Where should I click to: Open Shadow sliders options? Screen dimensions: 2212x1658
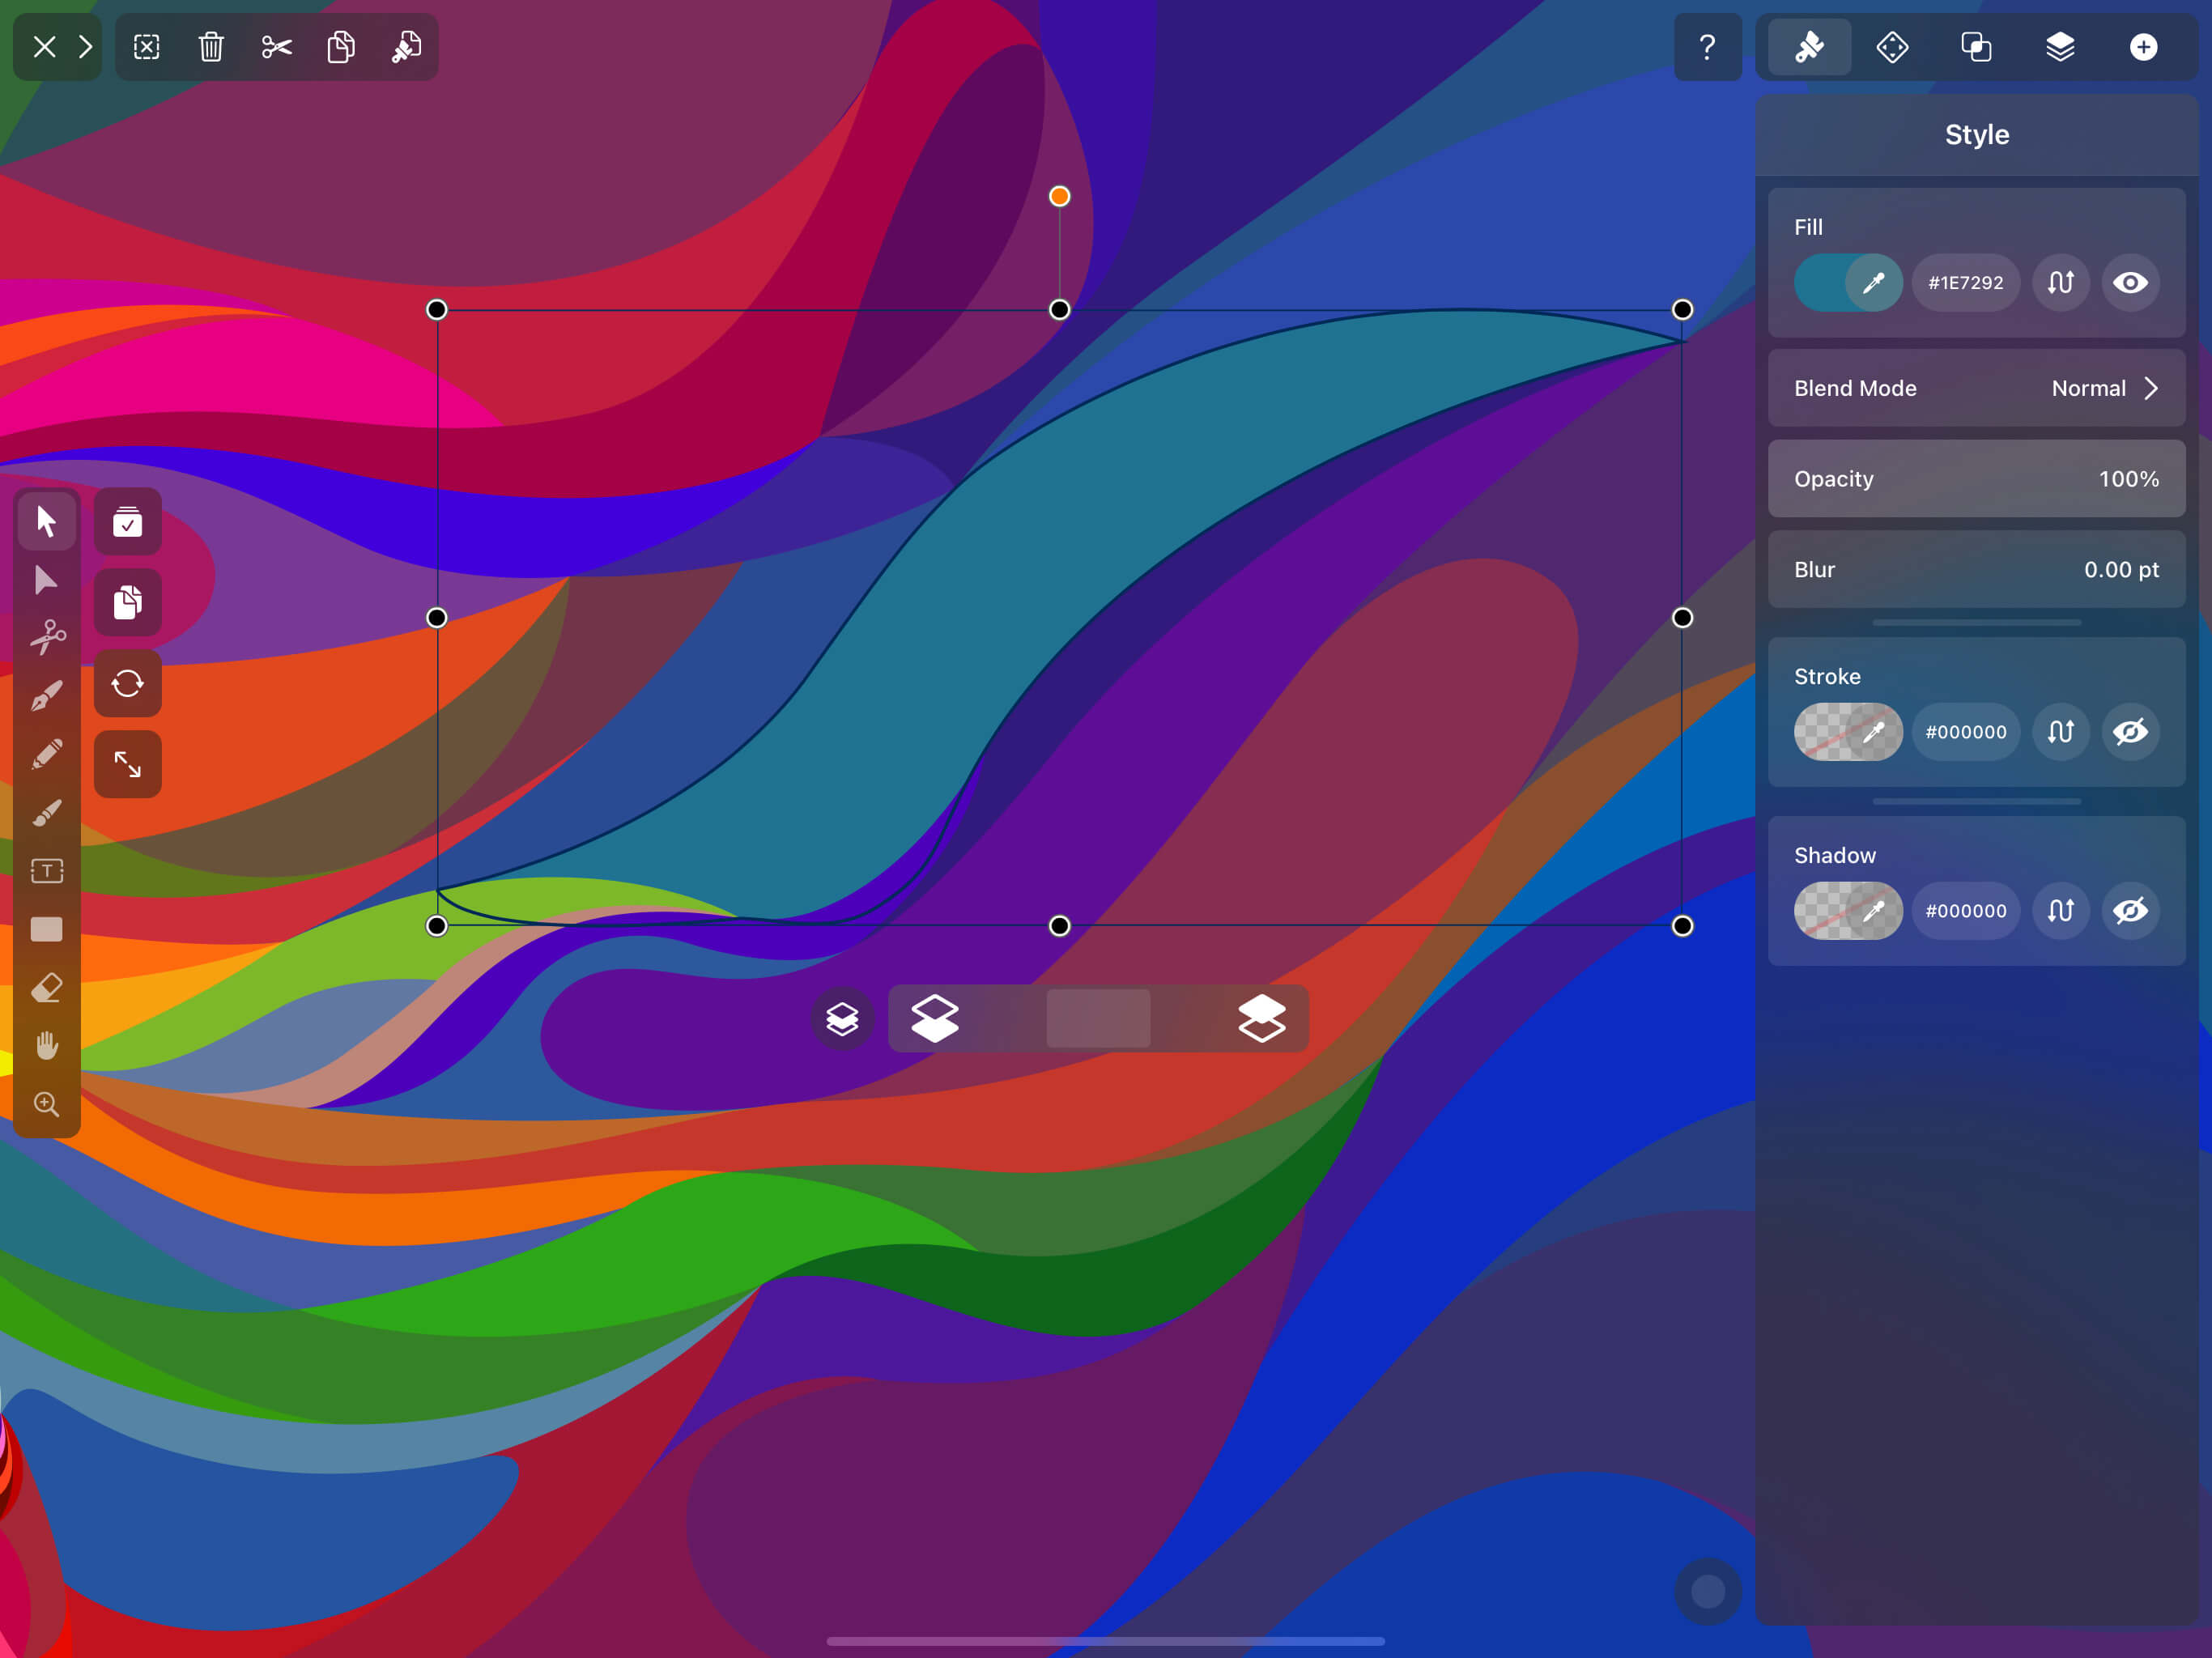pyautogui.click(x=2060, y=911)
